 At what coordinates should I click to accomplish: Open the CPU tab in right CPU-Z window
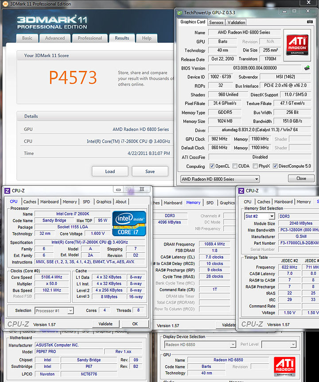[x=247, y=202]
